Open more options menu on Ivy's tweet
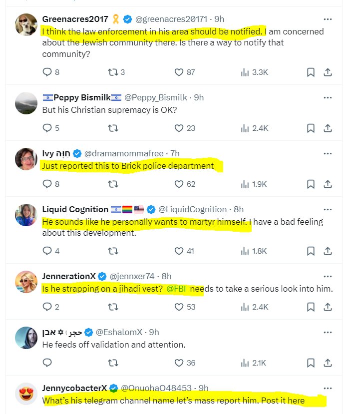The image size is (345, 414). click(x=328, y=153)
